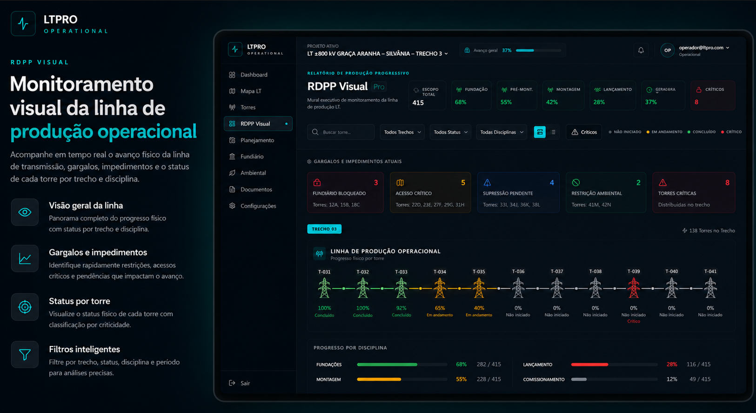
Task: Select RDPP Visual sidebar item
Action: (258, 124)
